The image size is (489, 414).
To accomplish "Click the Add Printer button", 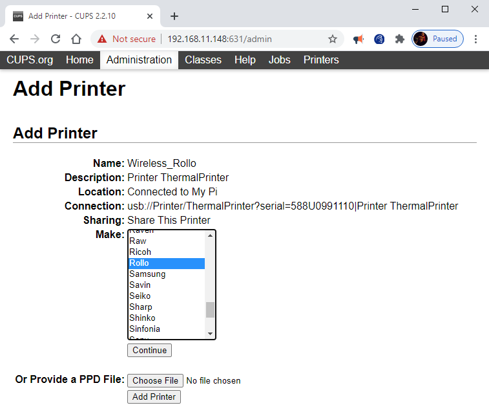I will pos(154,397).
